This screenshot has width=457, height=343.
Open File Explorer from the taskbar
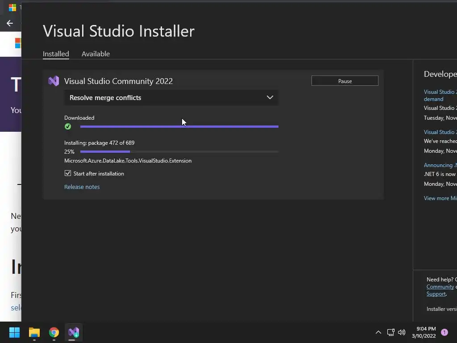(x=34, y=332)
